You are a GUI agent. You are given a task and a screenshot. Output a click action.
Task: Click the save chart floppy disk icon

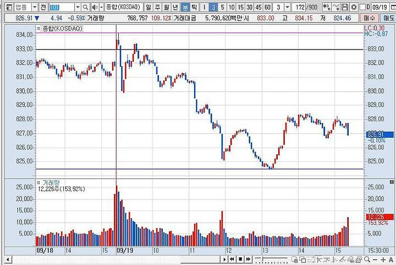pyautogui.click(x=345, y=7)
